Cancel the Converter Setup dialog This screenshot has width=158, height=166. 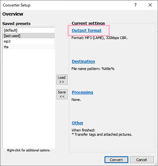pos(142,160)
